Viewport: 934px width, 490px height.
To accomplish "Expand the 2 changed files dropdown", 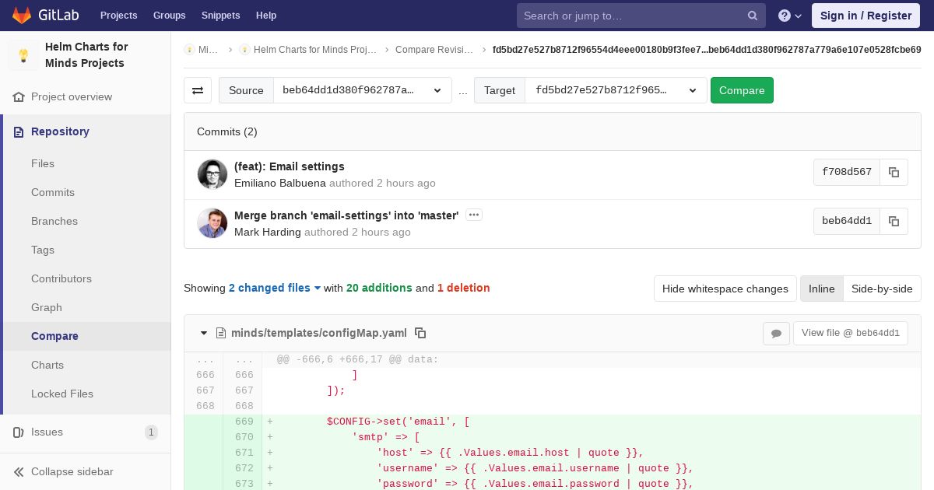I will coord(275,288).
